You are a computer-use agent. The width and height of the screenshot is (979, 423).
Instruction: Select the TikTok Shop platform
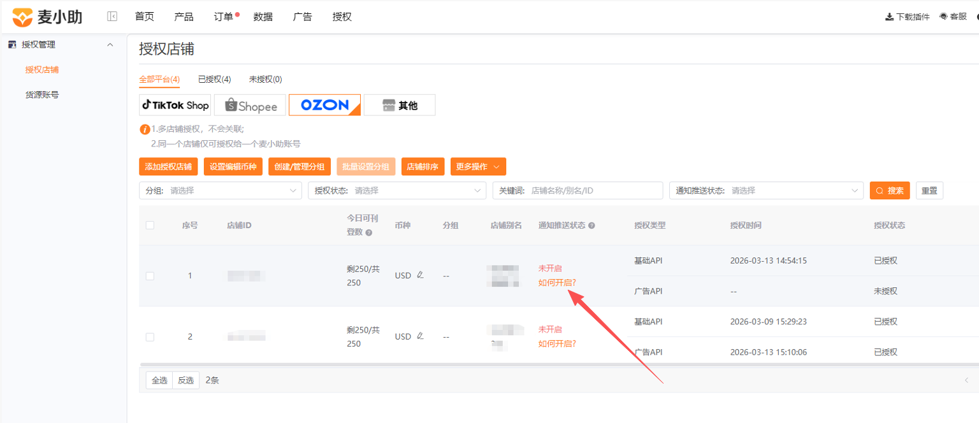pyautogui.click(x=175, y=105)
